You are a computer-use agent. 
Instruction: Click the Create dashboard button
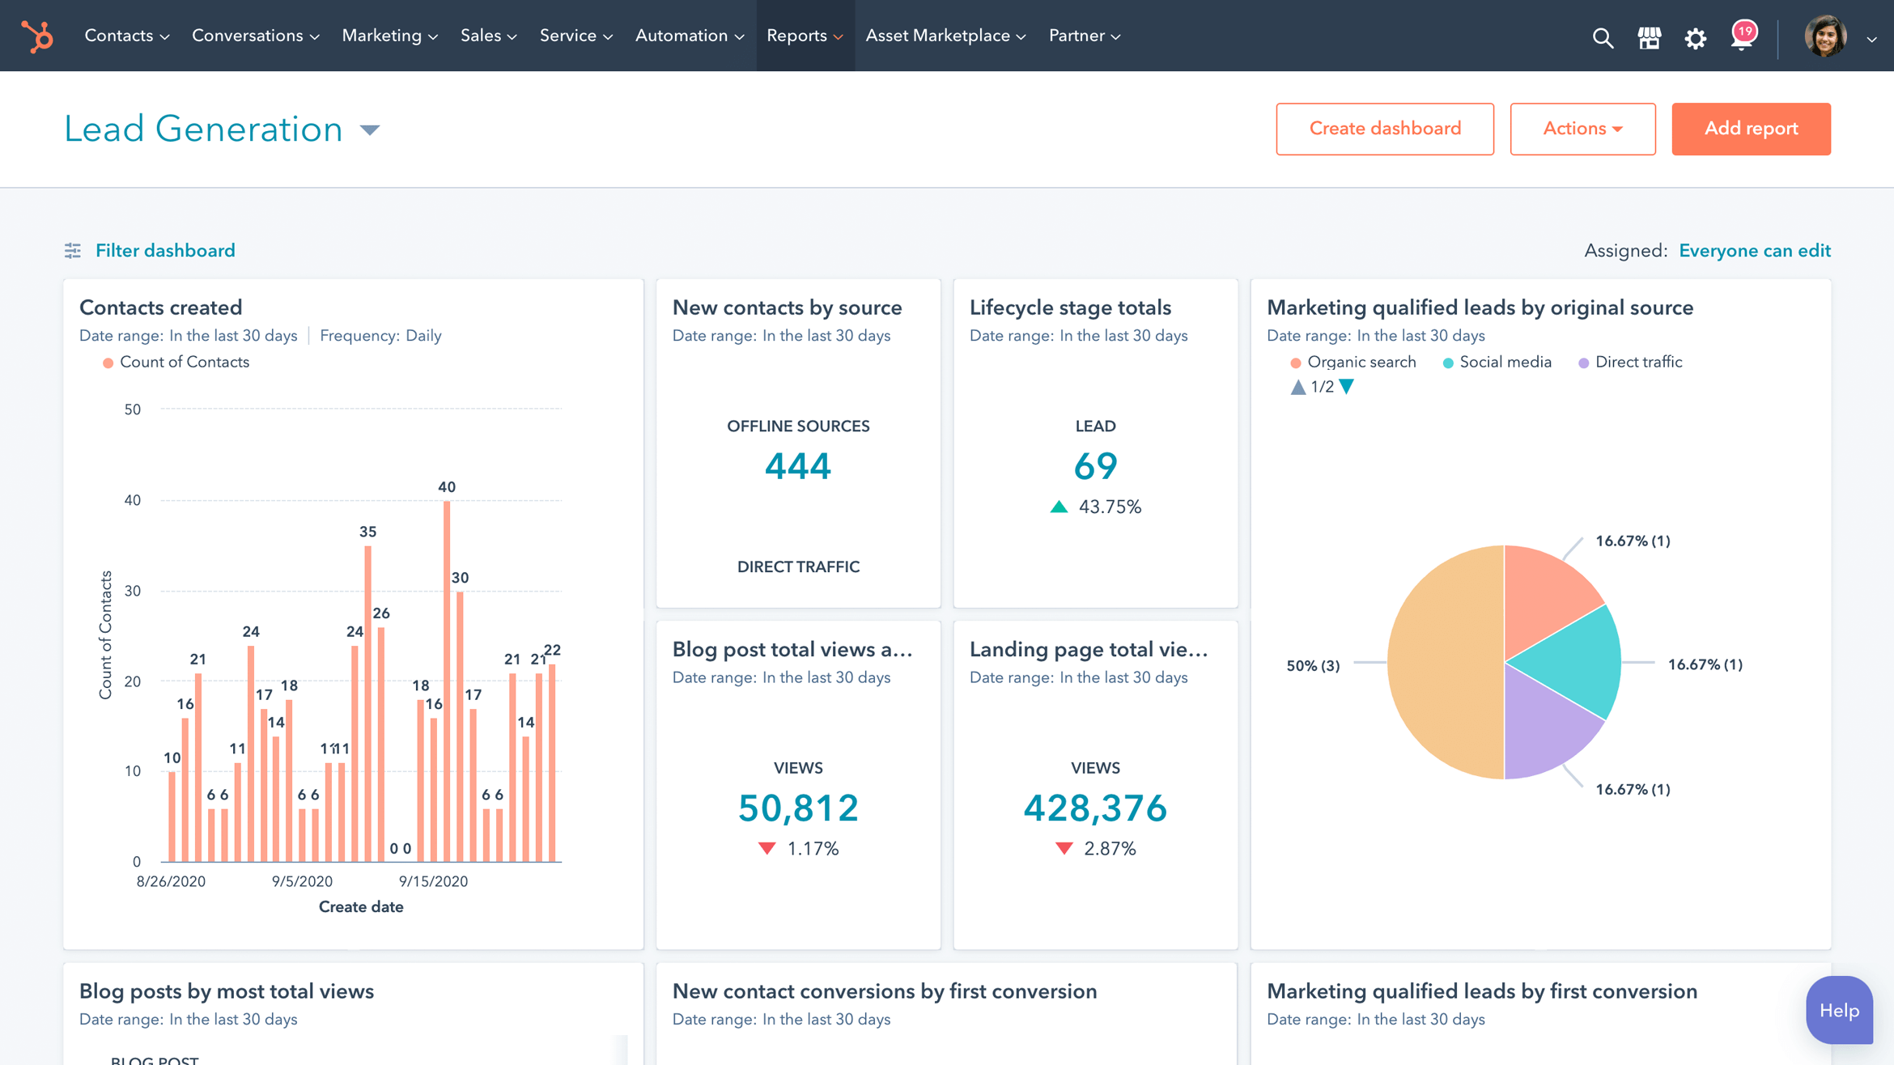(x=1386, y=127)
